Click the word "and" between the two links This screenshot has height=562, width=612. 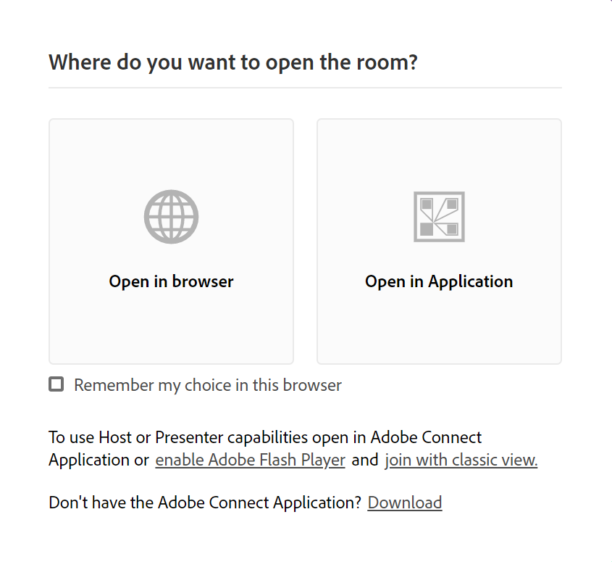pos(365,460)
